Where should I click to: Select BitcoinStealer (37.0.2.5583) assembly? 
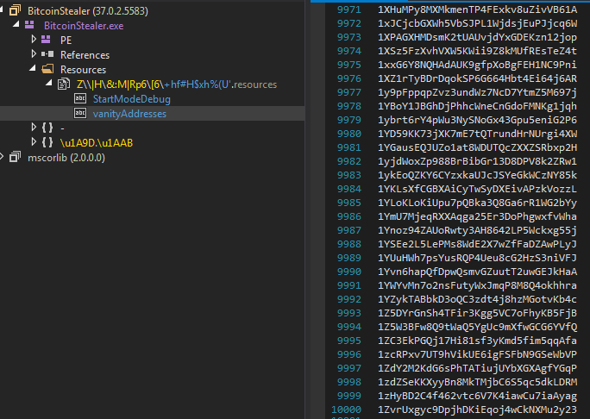coord(88,11)
